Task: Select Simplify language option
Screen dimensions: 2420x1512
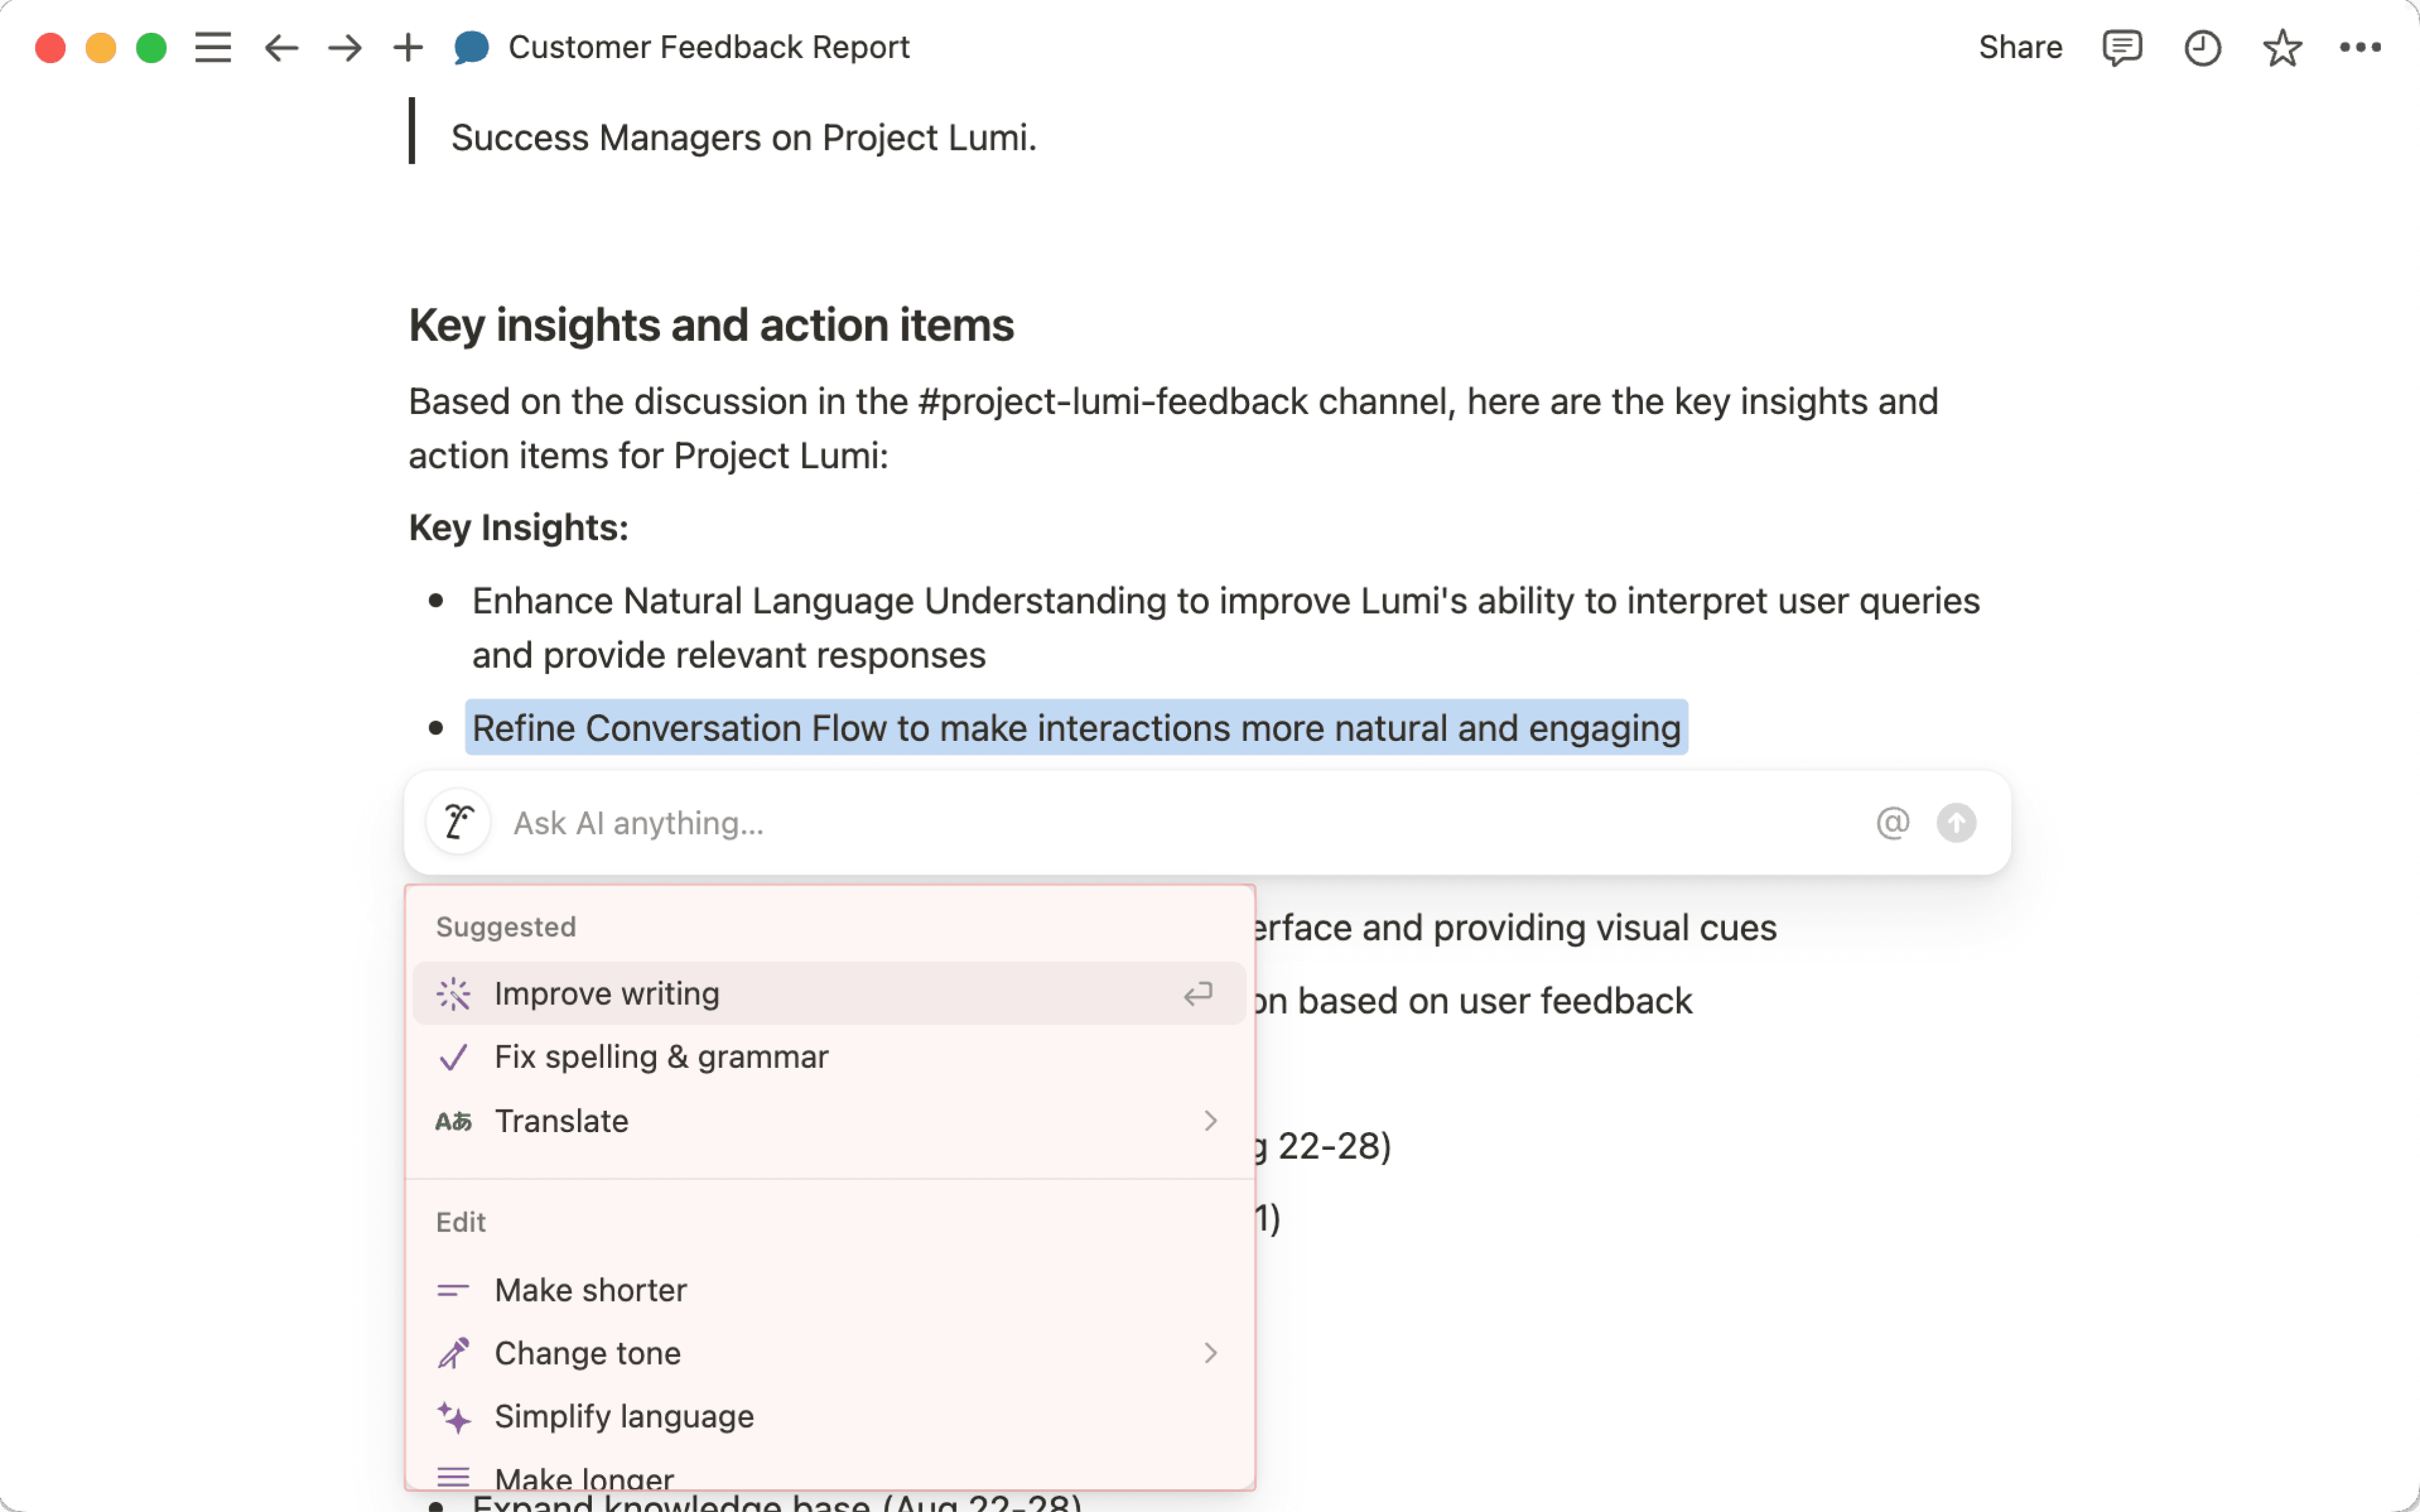Action: coord(624,1416)
